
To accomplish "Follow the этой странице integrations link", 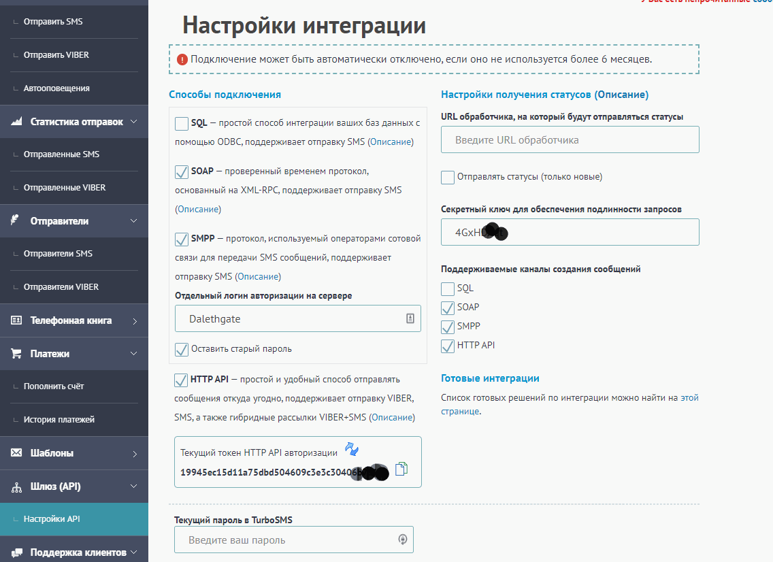I will [689, 398].
